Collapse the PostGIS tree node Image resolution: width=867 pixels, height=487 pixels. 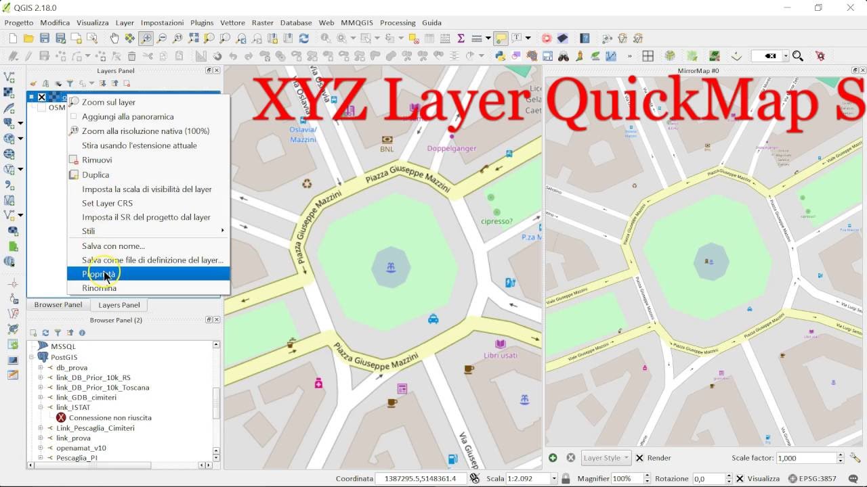point(31,356)
